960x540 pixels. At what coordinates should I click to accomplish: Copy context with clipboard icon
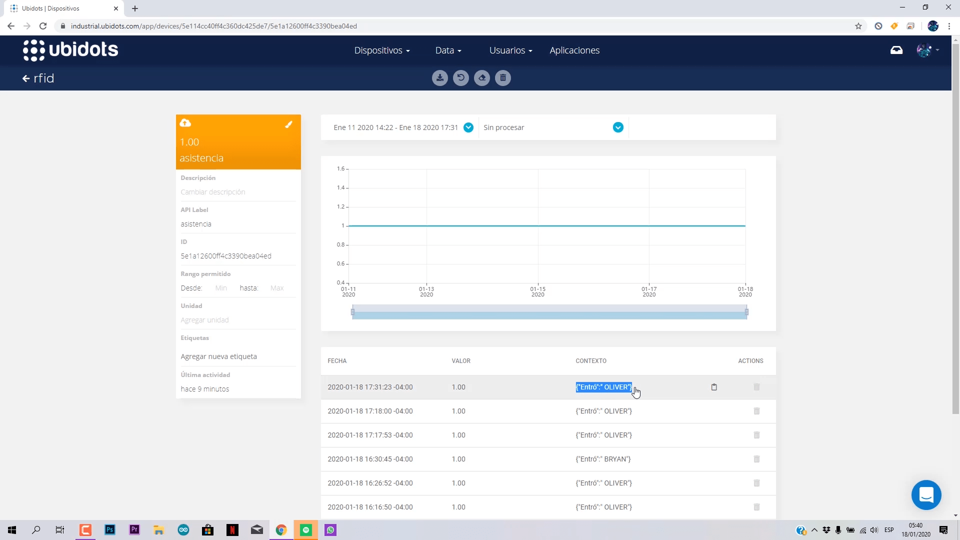(x=714, y=387)
